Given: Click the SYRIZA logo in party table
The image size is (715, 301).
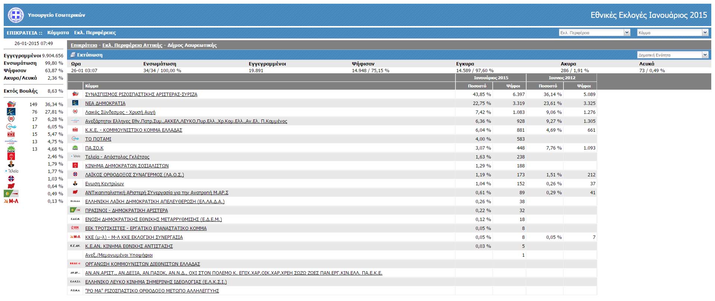Looking at the screenshot, I should click(75, 94).
